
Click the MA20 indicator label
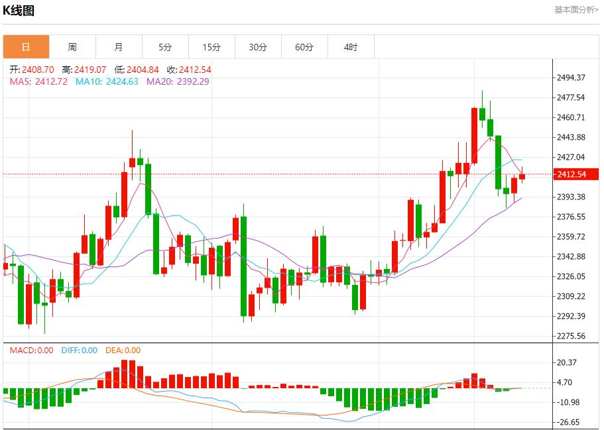(178, 81)
